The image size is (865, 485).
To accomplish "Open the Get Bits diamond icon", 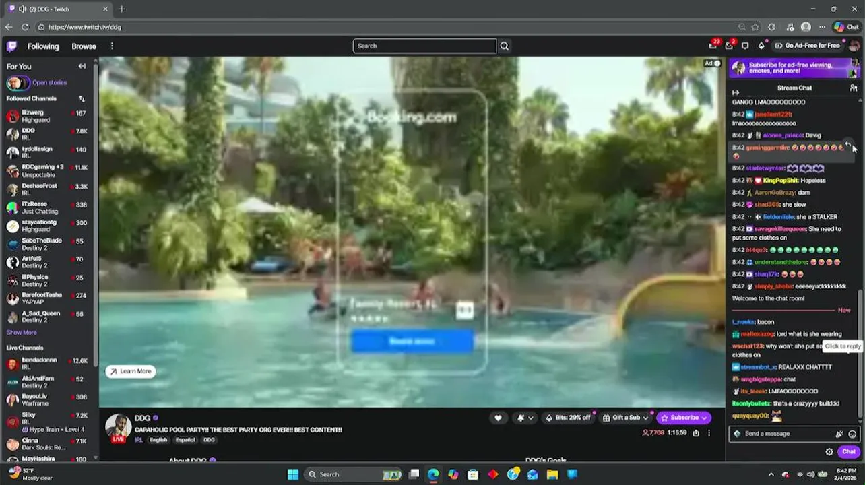I will coord(761,46).
